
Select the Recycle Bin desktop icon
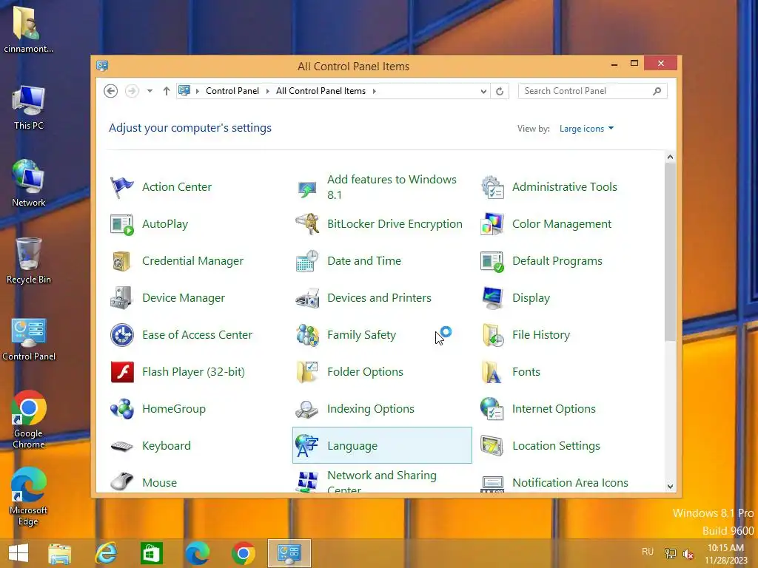coord(29,261)
